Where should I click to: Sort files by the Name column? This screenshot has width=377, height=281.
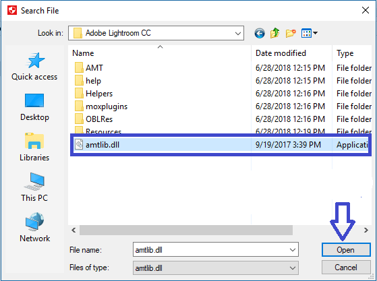[x=83, y=53]
